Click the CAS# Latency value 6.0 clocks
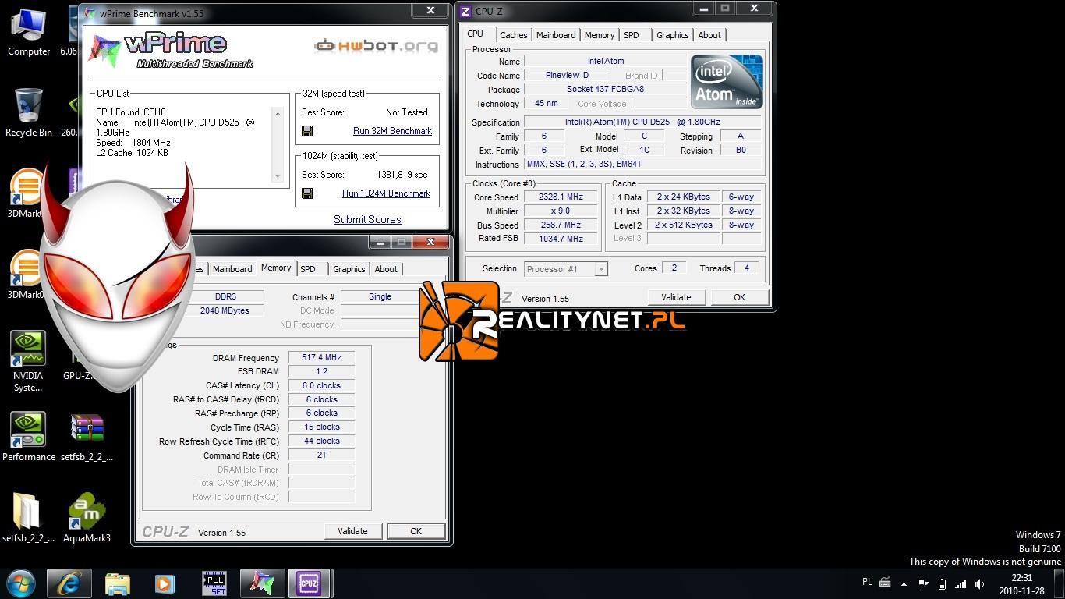Viewport: 1065px width, 599px height. (321, 385)
